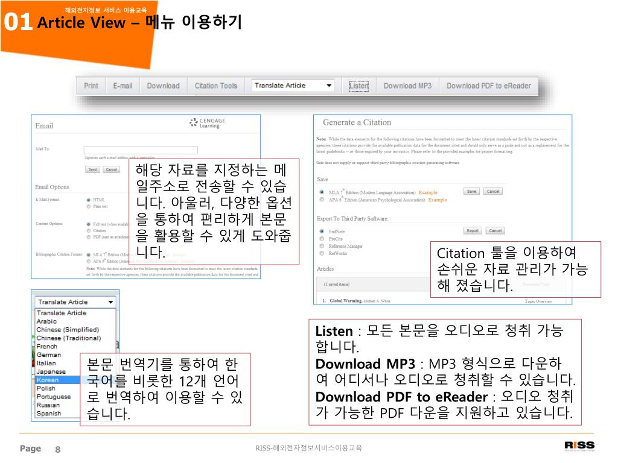The height and width of the screenshot is (463, 618).
Task: Select APA 6th Edition under Save citation
Action: pos(322,200)
